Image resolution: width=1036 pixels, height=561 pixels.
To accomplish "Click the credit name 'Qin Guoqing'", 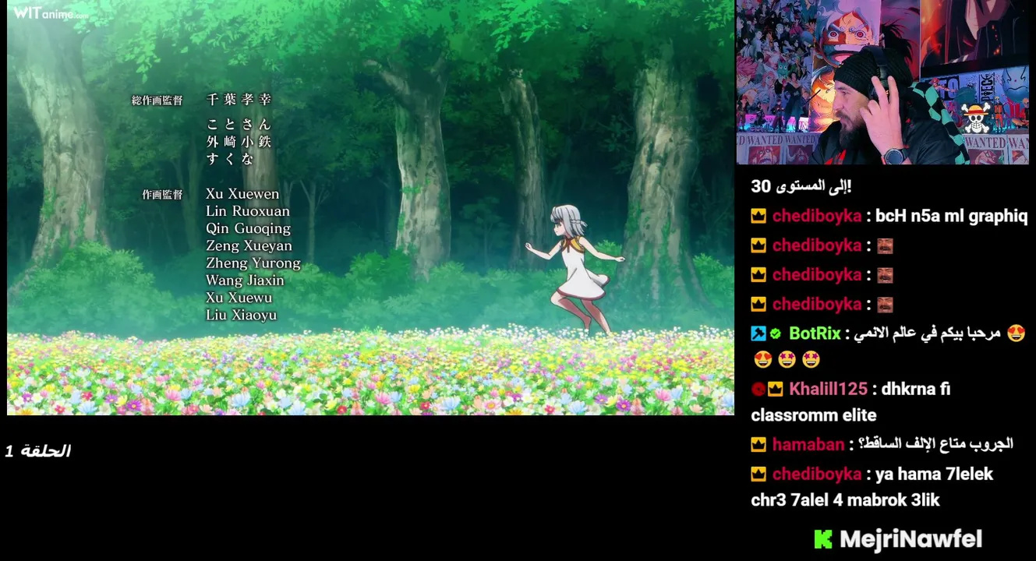I will [x=249, y=229].
